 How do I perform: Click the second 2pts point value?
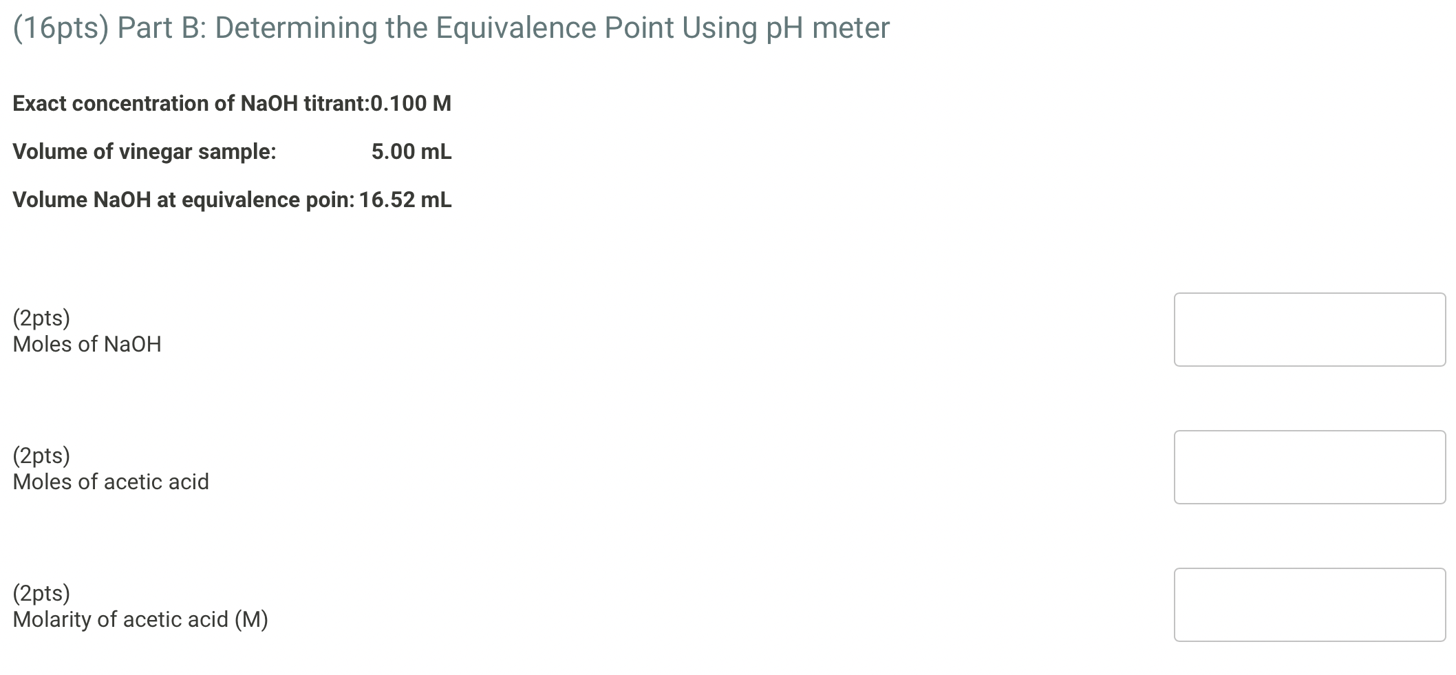[41, 456]
